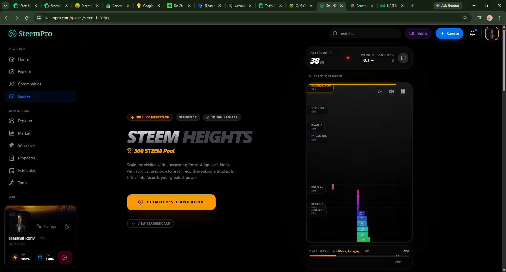Click the RIYANUR 43m marker
The height and width of the screenshot is (272, 506).
(x=316, y=127)
